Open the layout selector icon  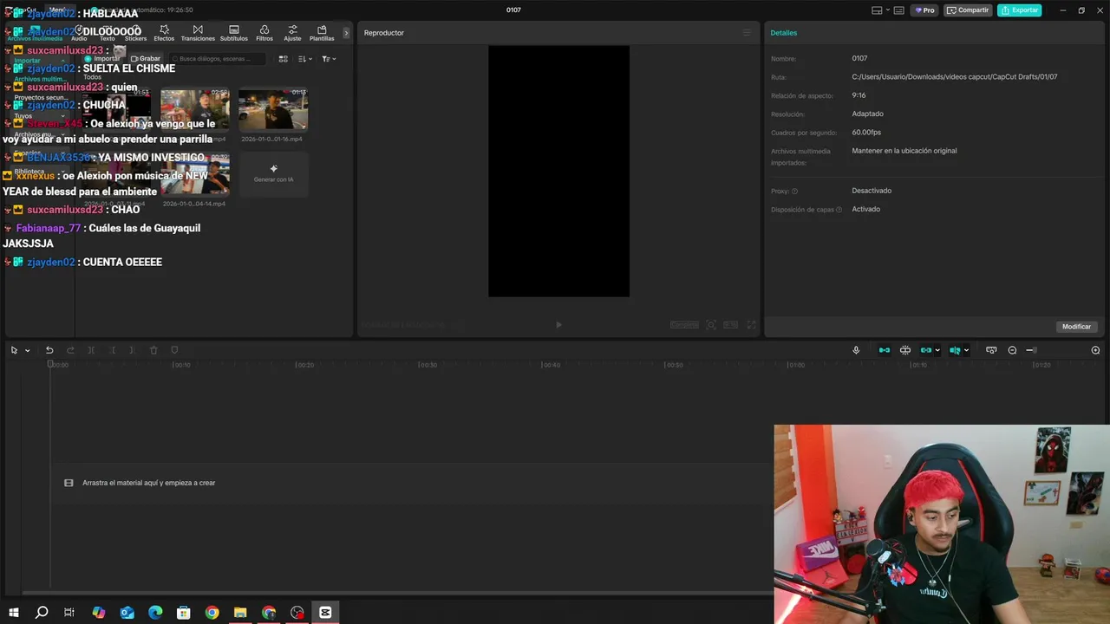[x=877, y=10]
